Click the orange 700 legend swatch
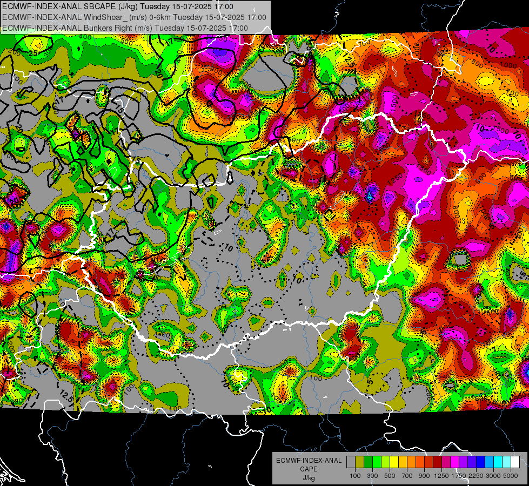 (x=411, y=462)
